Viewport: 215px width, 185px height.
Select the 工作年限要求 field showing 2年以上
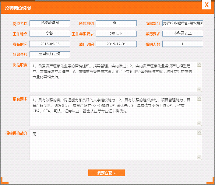coord(116,33)
